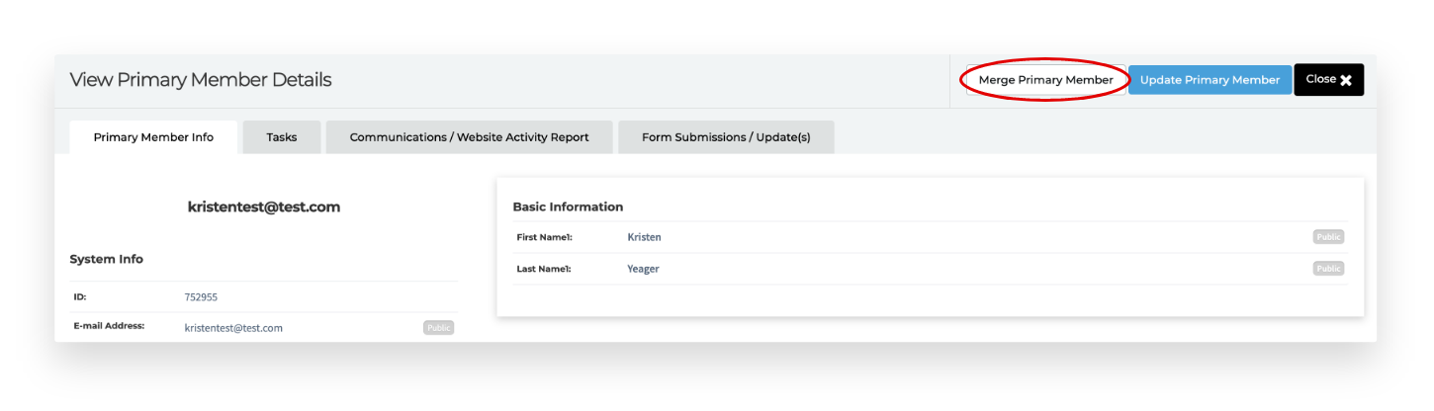Click the Merge Primary Member button

point(1045,80)
